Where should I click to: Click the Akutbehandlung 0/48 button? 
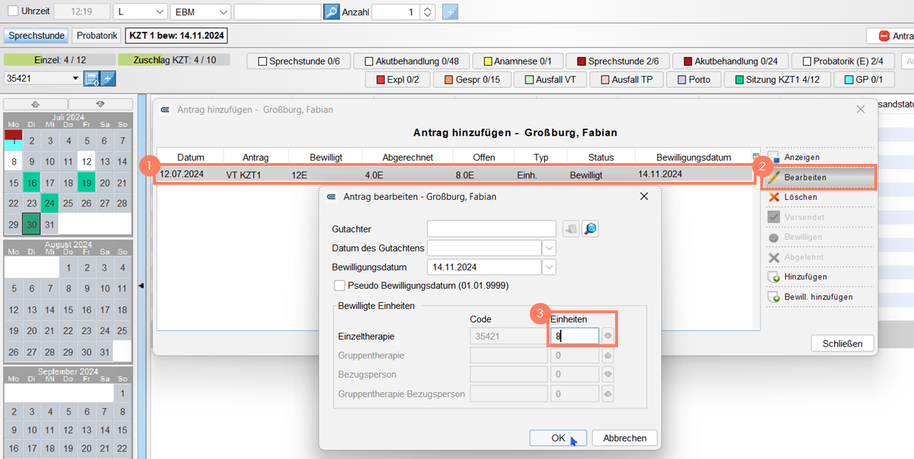tap(412, 61)
